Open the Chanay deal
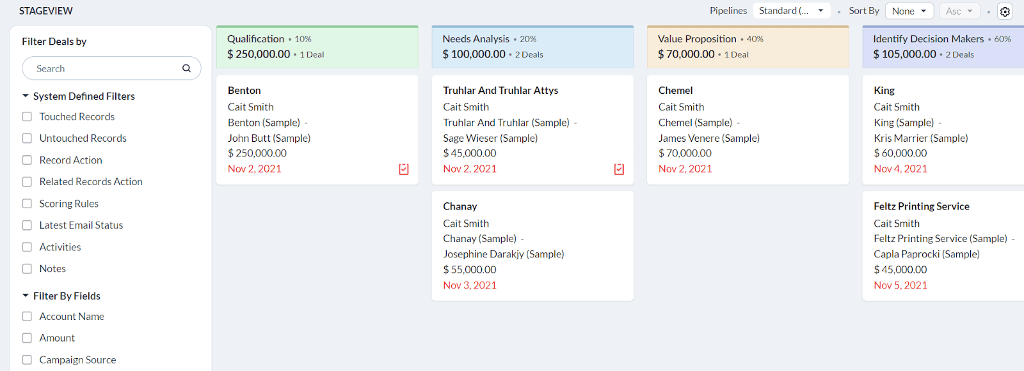 point(460,206)
